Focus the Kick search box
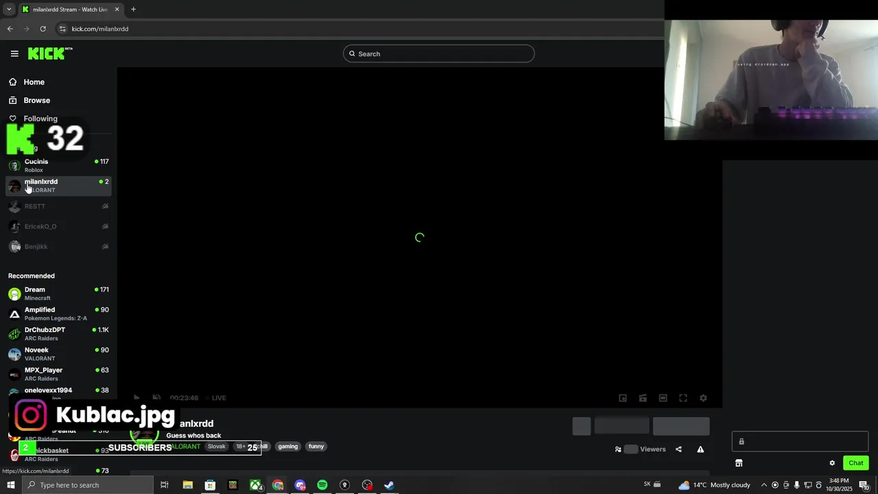The height and width of the screenshot is (494, 878). [439, 54]
